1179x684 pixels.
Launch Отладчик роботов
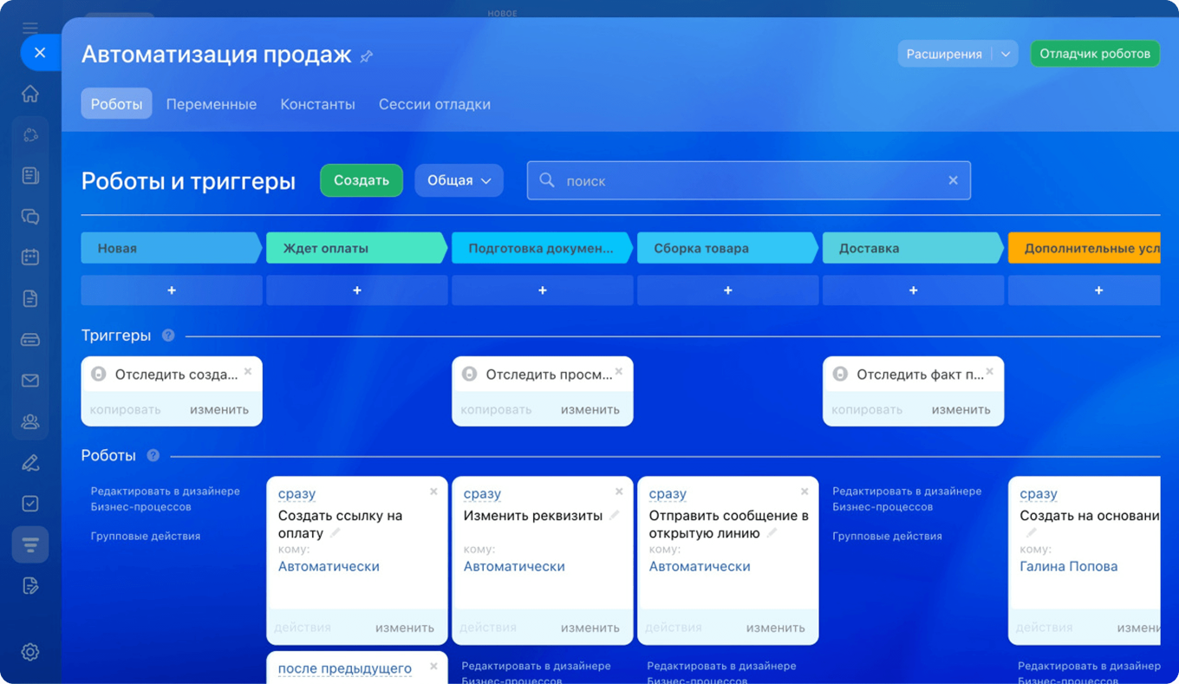click(1095, 53)
